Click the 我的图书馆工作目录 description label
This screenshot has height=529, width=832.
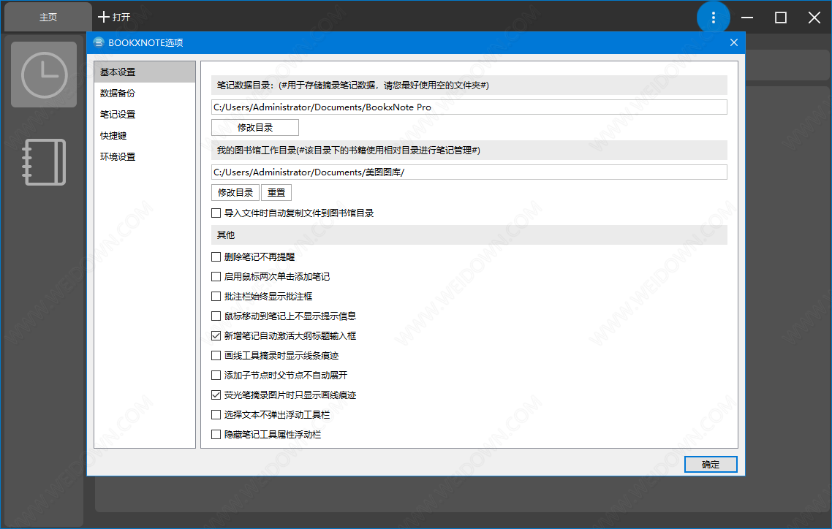coord(469,151)
